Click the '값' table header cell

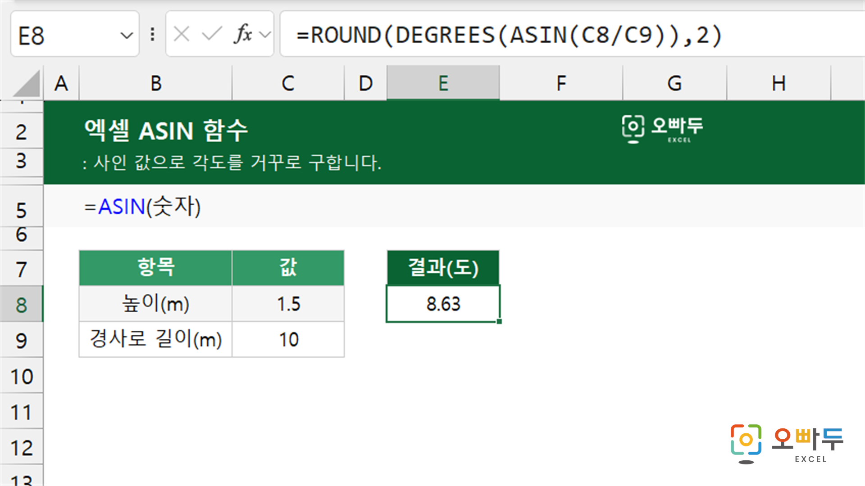tap(288, 268)
